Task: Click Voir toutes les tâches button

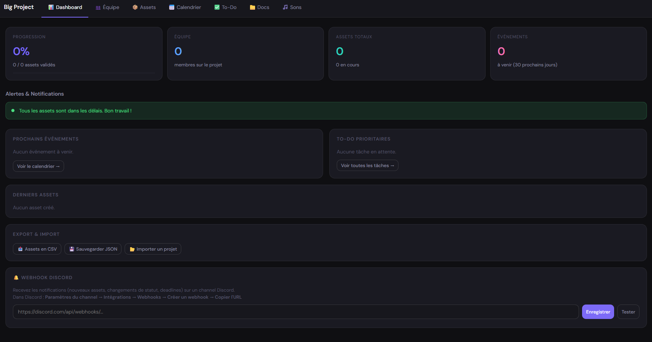Action: tap(368, 166)
